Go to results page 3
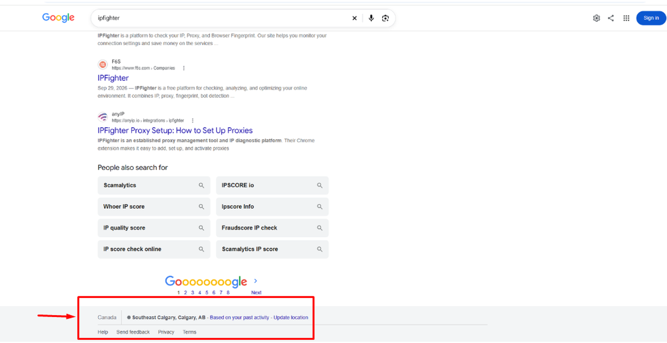The width and height of the screenshot is (667, 343). pyautogui.click(x=193, y=293)
